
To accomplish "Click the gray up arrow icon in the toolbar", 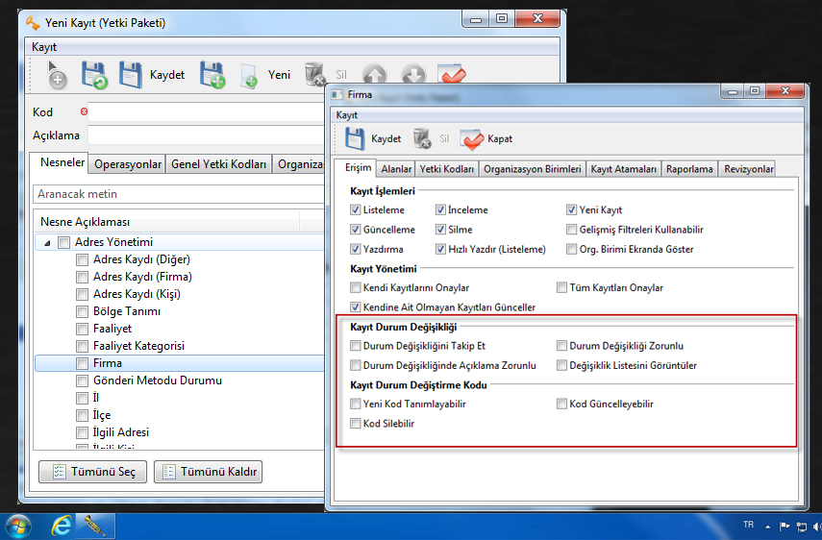I will coord(374,76).
